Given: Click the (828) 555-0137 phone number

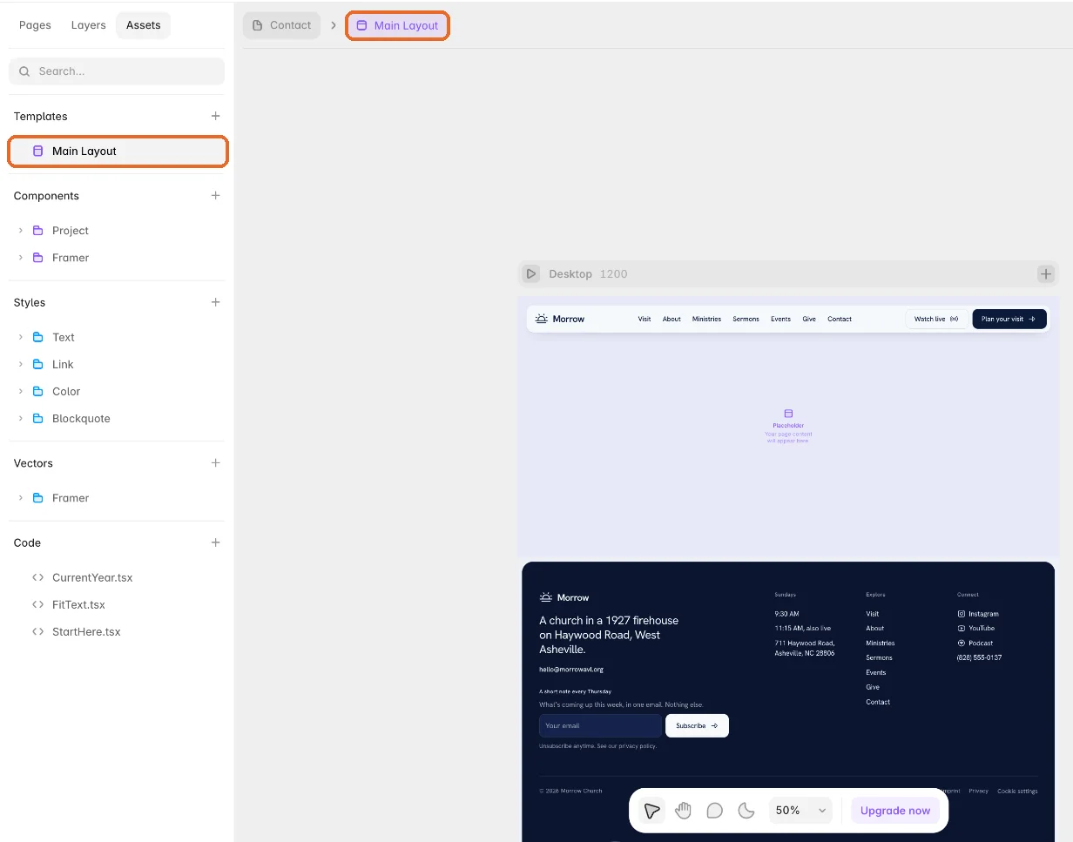Looking at the screenshot, I should [x=979, y=657].
